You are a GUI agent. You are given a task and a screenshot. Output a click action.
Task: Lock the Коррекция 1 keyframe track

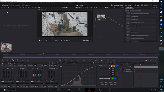122,69
